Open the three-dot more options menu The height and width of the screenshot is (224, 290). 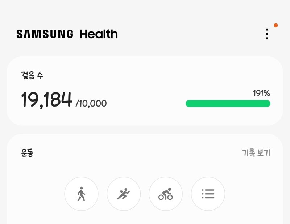[267, 34]
